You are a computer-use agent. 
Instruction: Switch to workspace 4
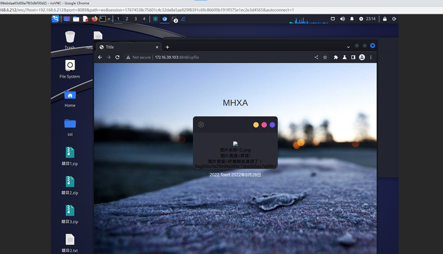144,19
